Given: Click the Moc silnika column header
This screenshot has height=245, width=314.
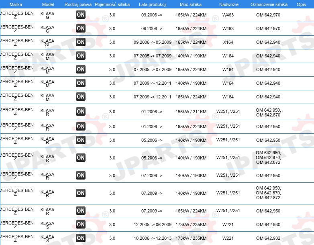Looking at the screenshot, I should pyautogui.click(x=191, y=4).
